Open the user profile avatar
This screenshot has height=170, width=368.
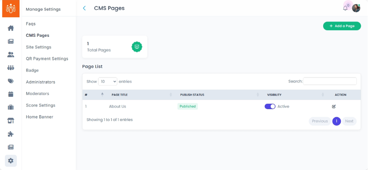(356, 8)
